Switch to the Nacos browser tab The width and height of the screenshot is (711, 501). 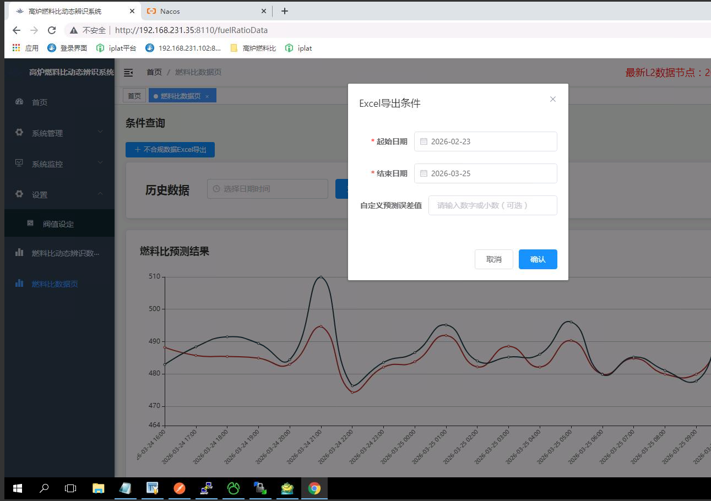pyautogui.click(x=207, y=11)
